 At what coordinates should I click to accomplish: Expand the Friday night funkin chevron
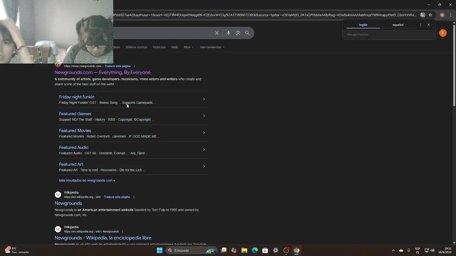pyautogui.click(x=204, y=99)
